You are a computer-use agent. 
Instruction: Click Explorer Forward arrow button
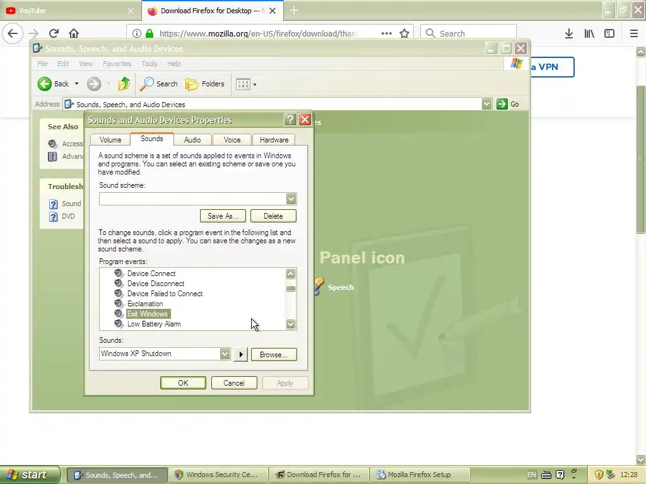[94, 84]
